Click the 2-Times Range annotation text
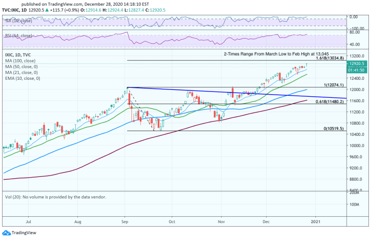The width and height of the screenshot is (371, 239). pyautogui.click(x=276, y=54)
